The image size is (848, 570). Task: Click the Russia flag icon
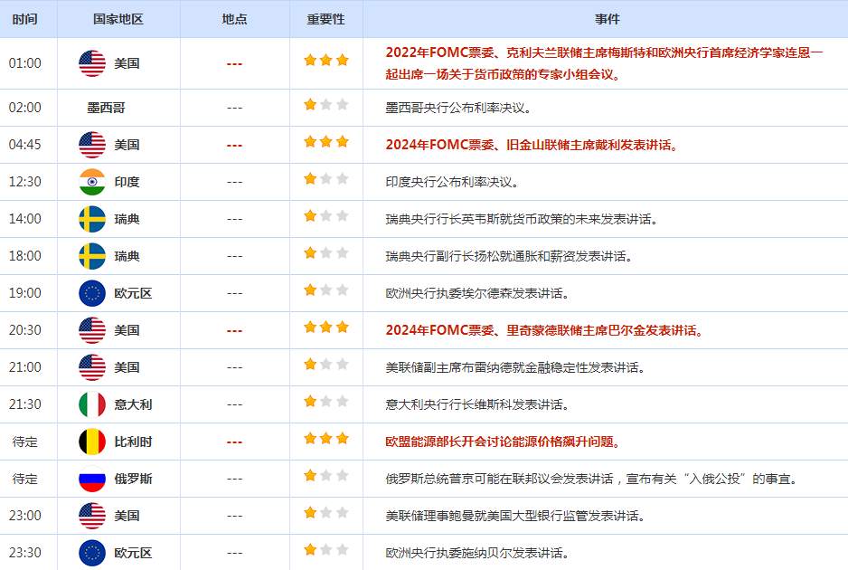tap(92, 479)
